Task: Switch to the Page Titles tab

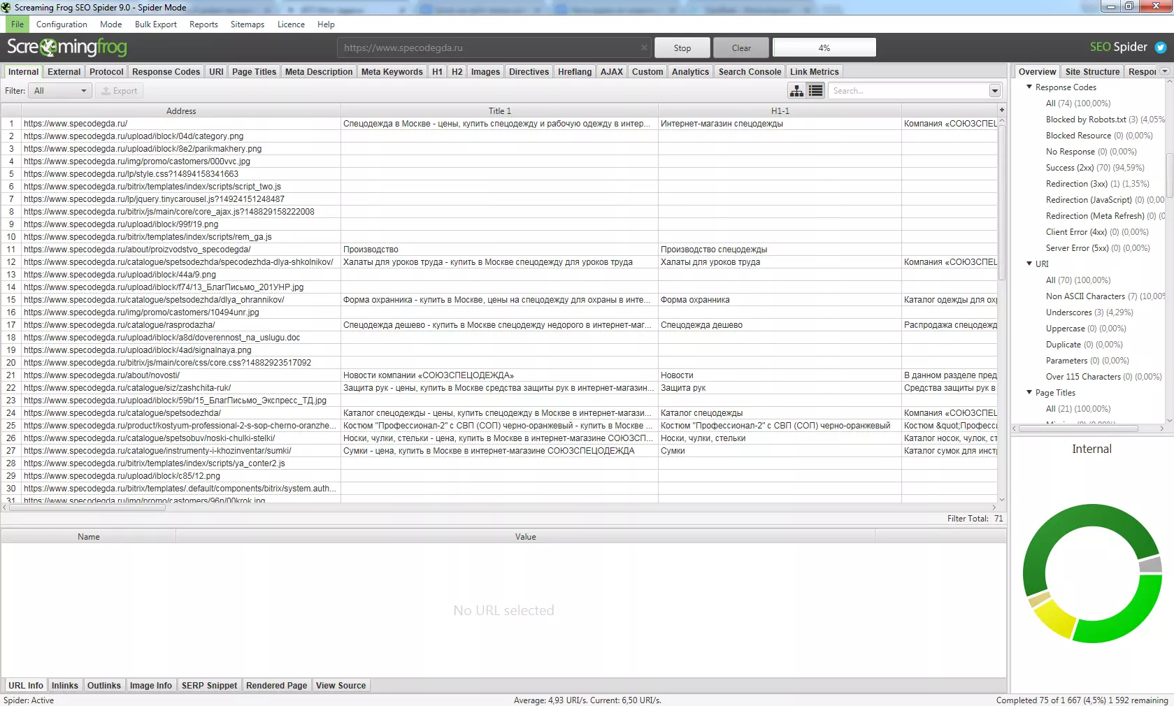Action: [254, 72]
